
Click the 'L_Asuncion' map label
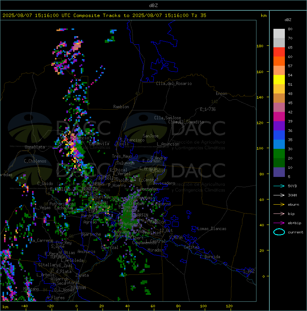tap(168, 144)
